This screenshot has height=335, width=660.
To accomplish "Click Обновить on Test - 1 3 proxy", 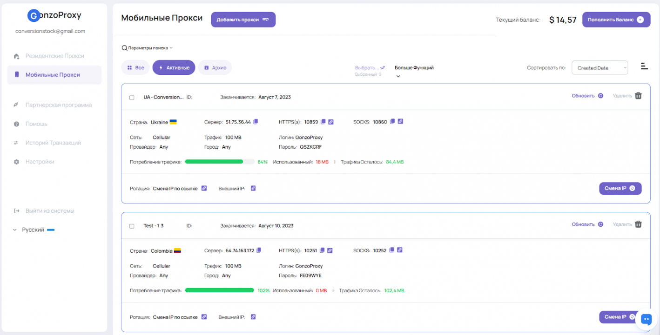I will (587, 224).
